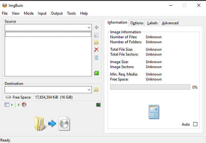Viewport: 206px width, 143px height.
Task: Click the '17,654,204 KiB' free space value
Action: 46,97
